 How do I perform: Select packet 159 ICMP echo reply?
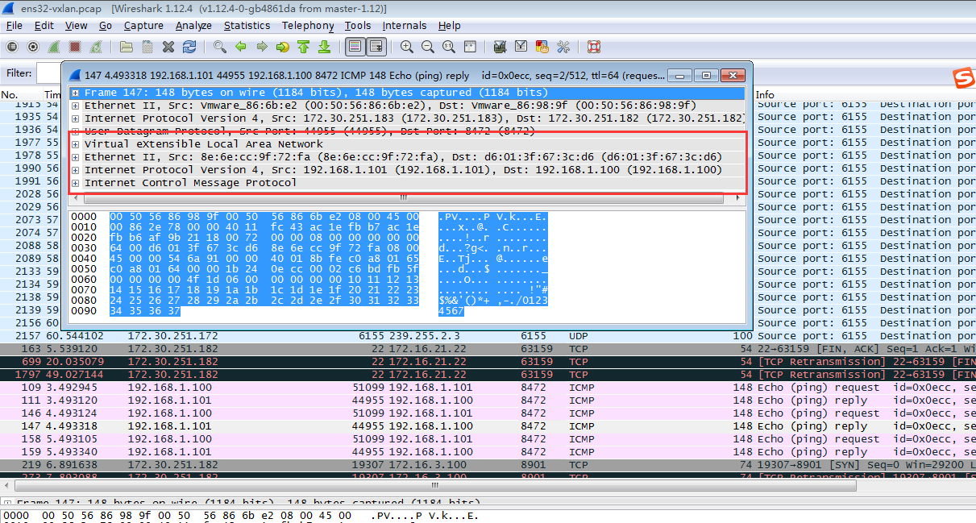coord(488,452)
